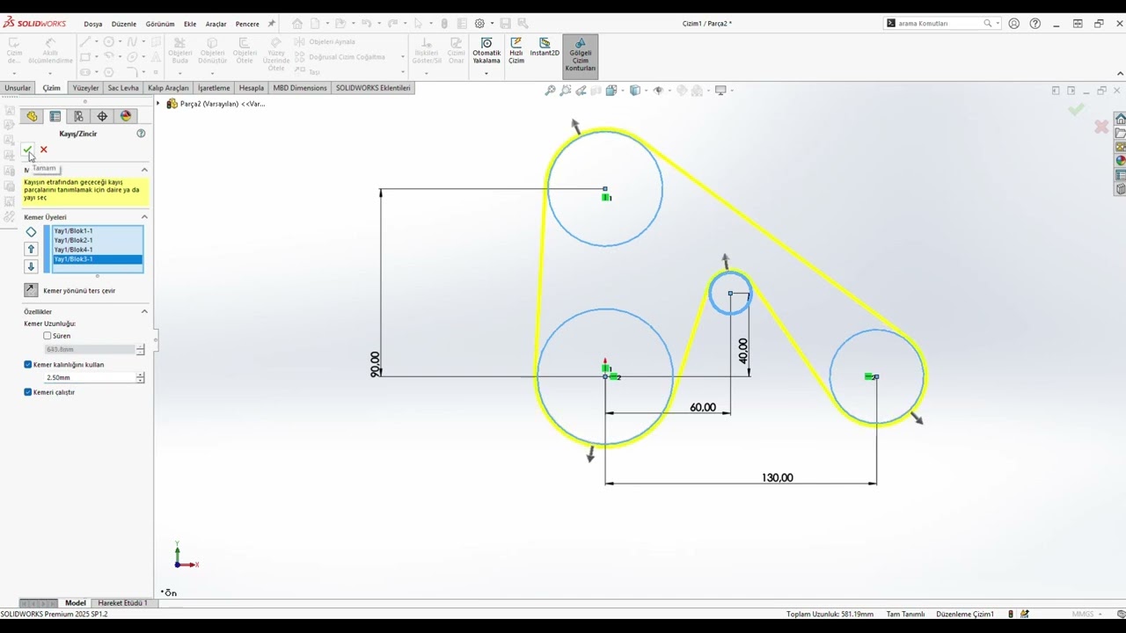The width and height of the screenshot is (1126, 633).
Task: Click belt thickness 2.50mm field
Action: [89, 377]
